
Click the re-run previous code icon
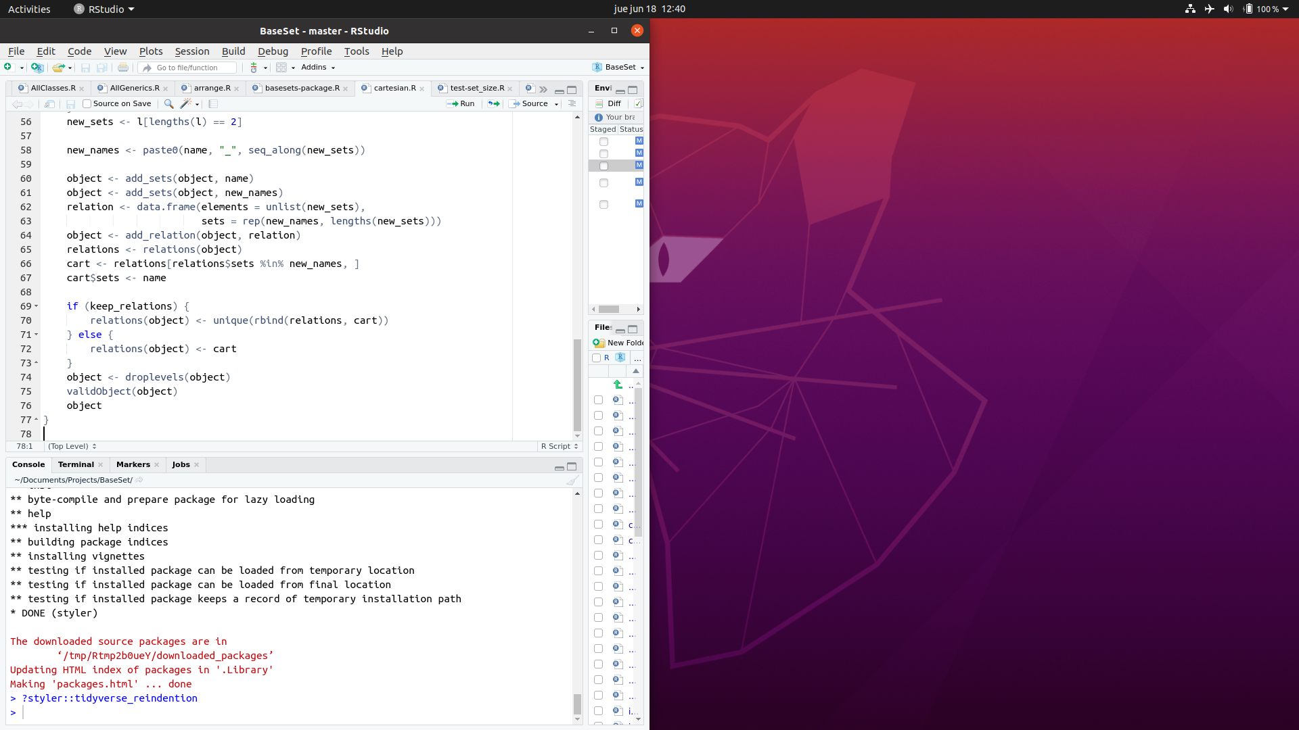pos(494,104)
